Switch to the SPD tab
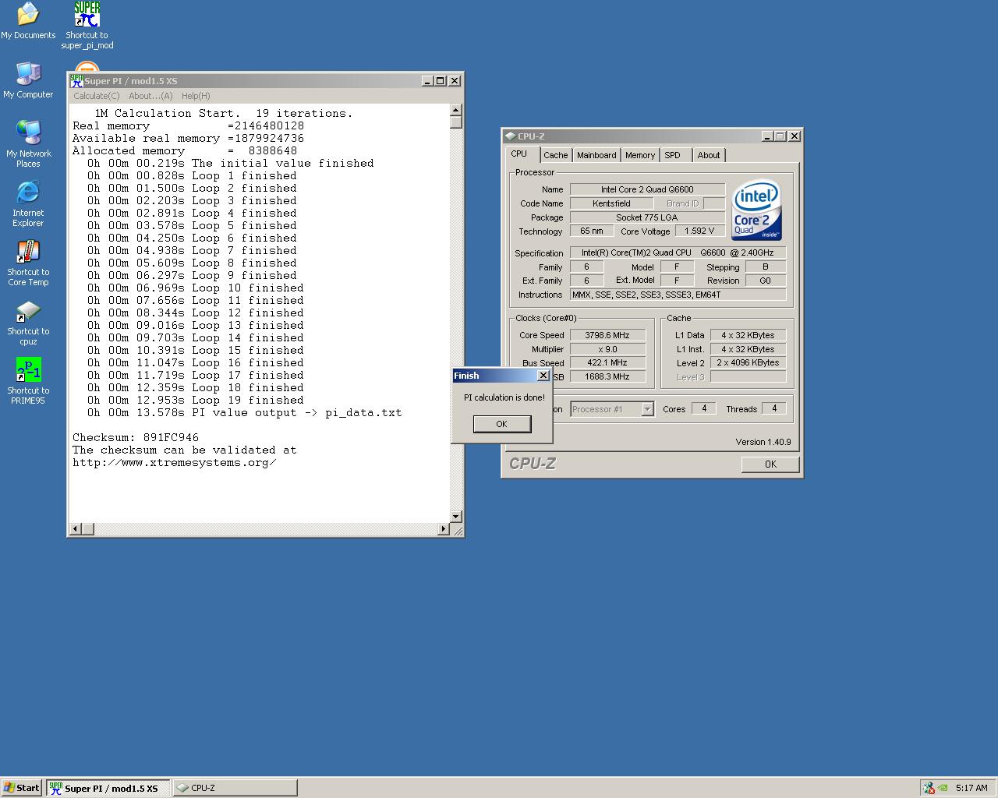The width and height of the screenshot is (998, 798). point(672,155)
